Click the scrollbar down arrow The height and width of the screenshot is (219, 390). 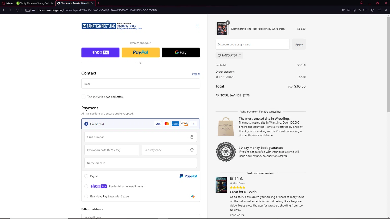click(388, 217)
